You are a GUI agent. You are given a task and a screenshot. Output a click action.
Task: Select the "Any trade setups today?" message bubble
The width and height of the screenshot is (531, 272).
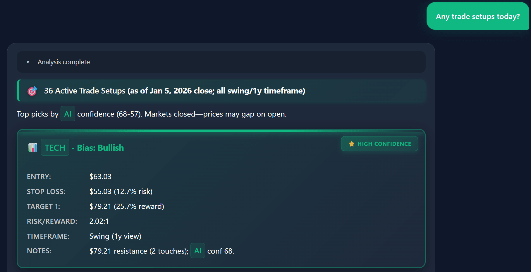477,16
